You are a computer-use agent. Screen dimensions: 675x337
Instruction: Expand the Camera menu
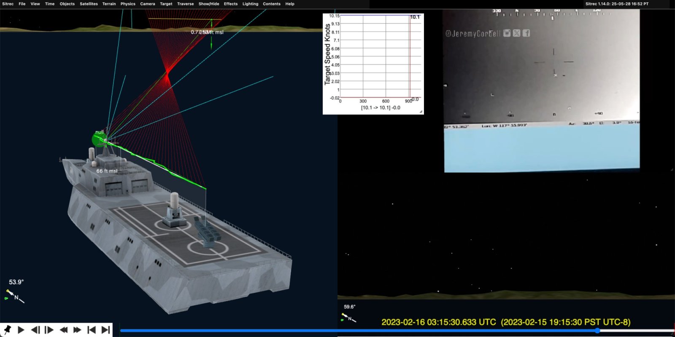148,4
